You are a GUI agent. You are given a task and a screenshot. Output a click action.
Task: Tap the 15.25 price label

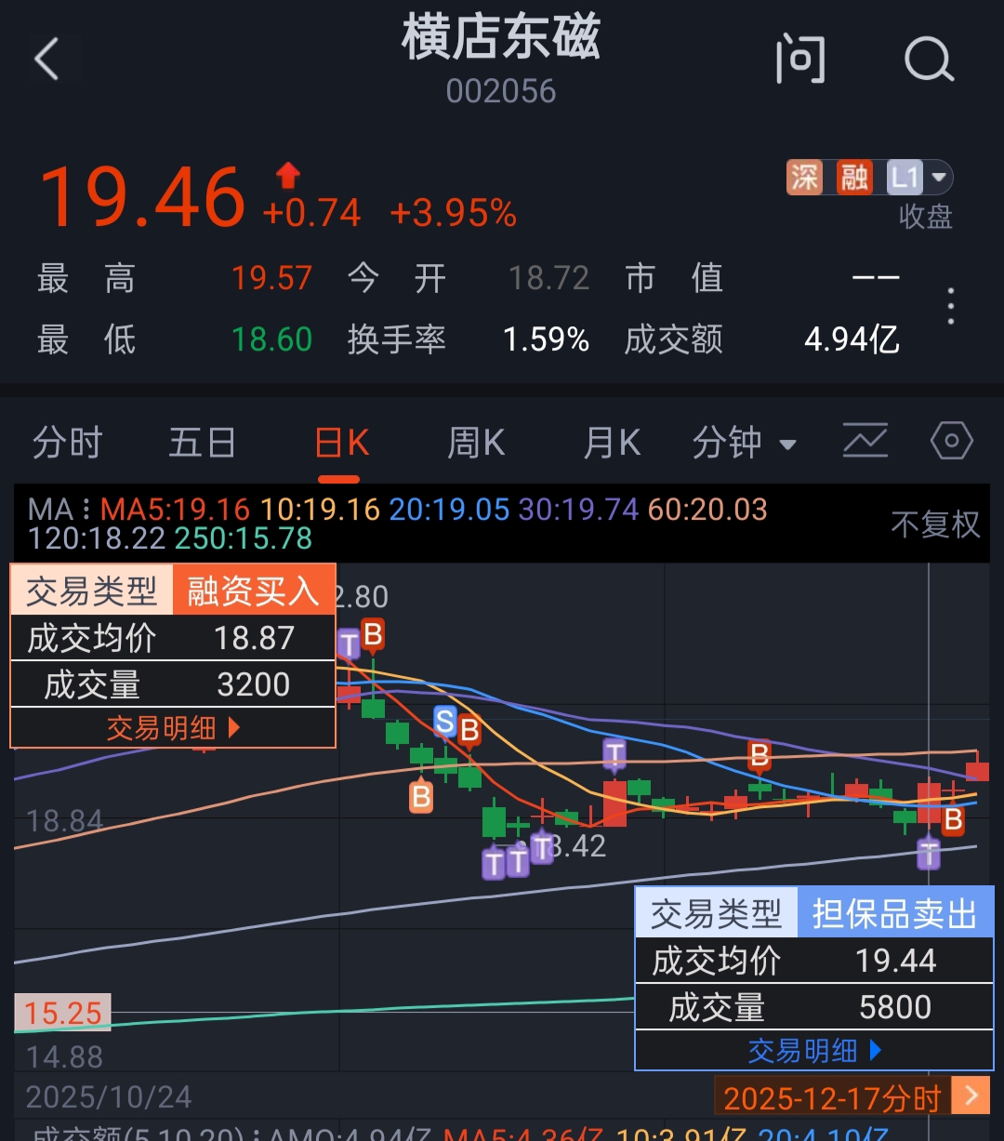pyautogui.click(x=62, y=1012)
